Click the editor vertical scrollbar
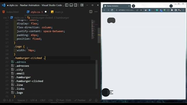187x105 pixels. pyautogui.click(x=99, y=35)
